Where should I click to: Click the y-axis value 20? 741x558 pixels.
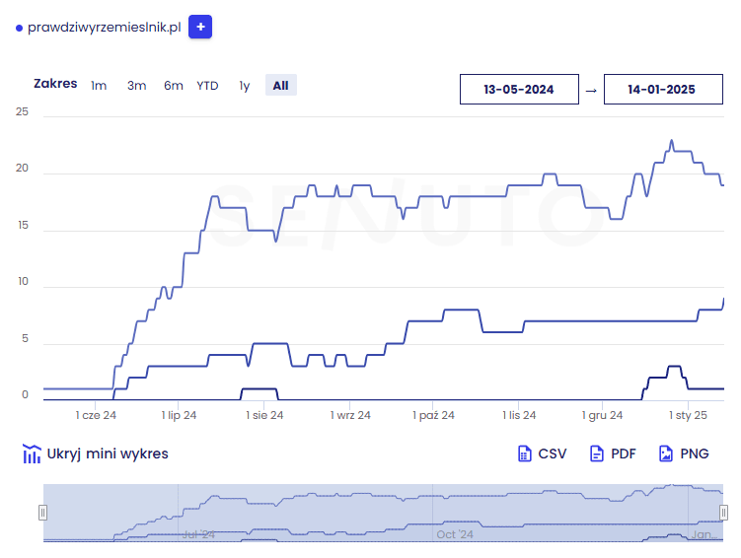coord(22,168)
